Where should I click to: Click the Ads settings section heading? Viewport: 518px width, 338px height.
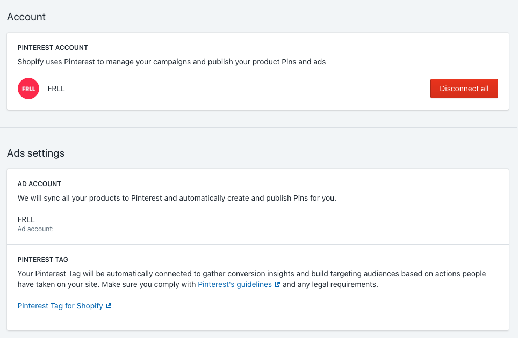[35, 153]
